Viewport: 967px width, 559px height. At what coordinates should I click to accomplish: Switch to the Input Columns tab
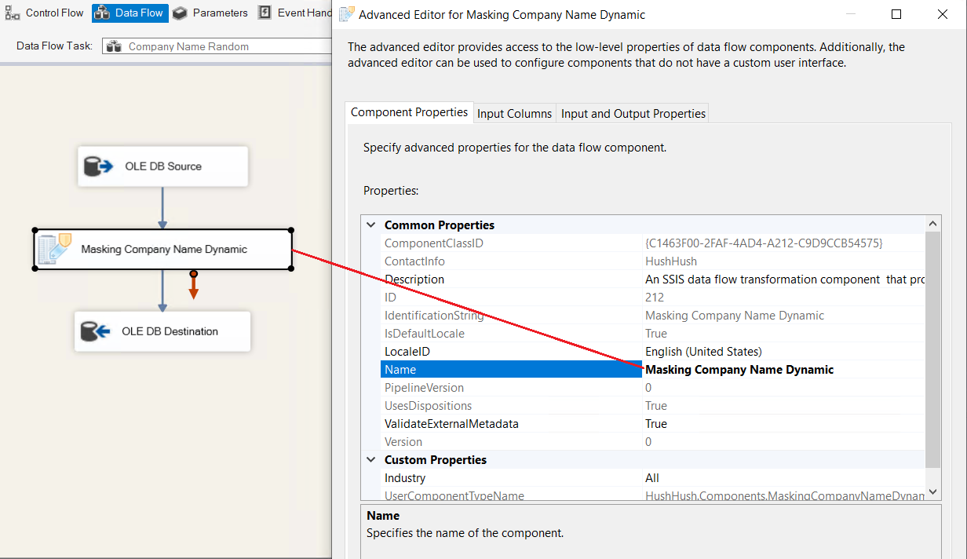tap(514, 114)
